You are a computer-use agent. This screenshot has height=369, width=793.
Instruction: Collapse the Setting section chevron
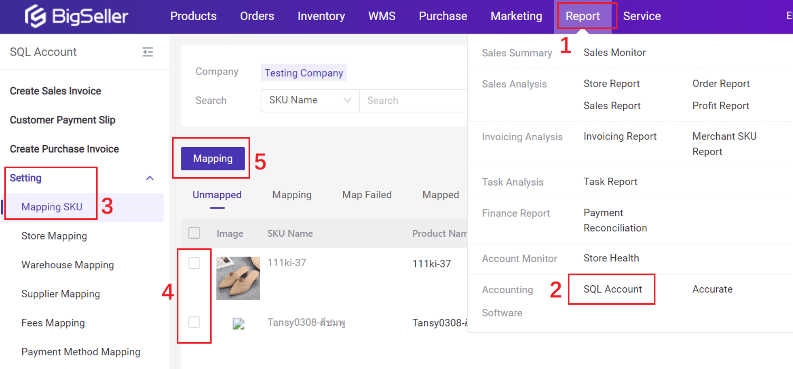coord(150,178)
